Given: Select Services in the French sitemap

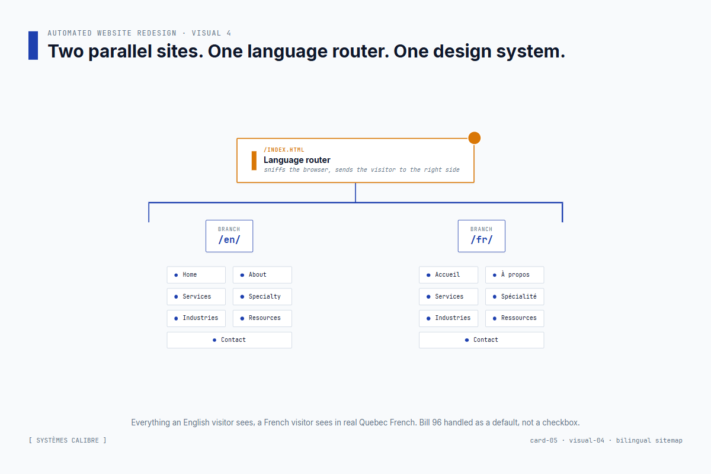Looking at the screenshot, I should pyautogui.click(x=449, y=296).
